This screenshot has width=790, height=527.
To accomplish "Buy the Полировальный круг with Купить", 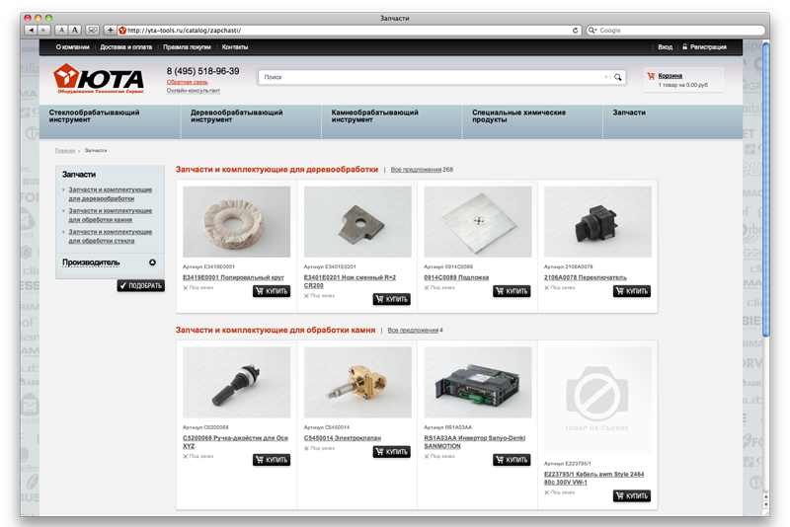I will point(272,291).
